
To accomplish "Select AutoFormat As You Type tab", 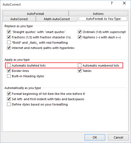I will (x=103, y=19).
